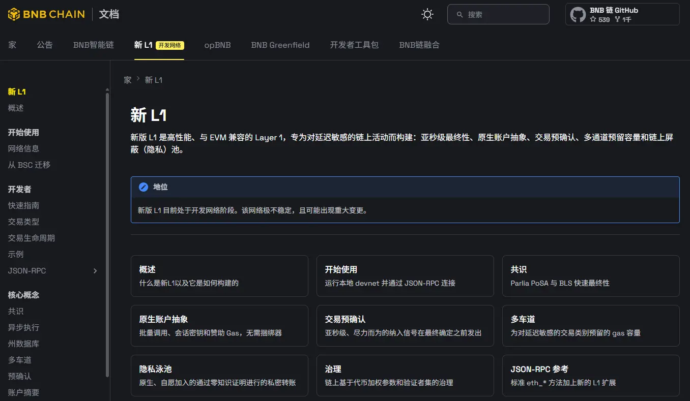Open the GitHub octocat icon
The width and height of the screenshot is (690, 401).
[x=578, y=14]
